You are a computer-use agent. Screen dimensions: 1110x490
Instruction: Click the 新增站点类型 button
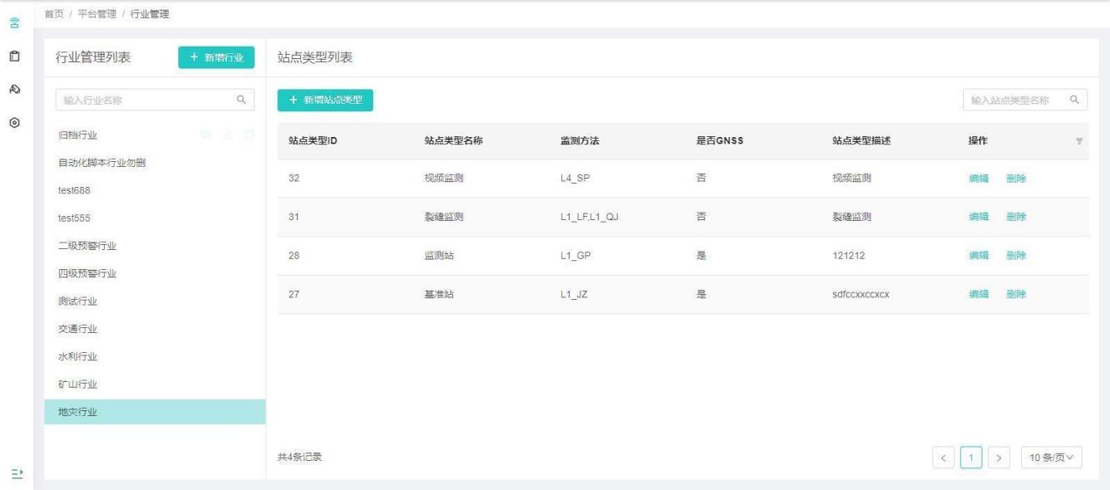point(325,100)
